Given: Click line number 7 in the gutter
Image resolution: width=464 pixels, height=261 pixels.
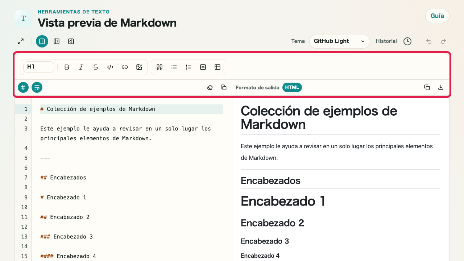Looking at the screenshot, I should 26,178.
